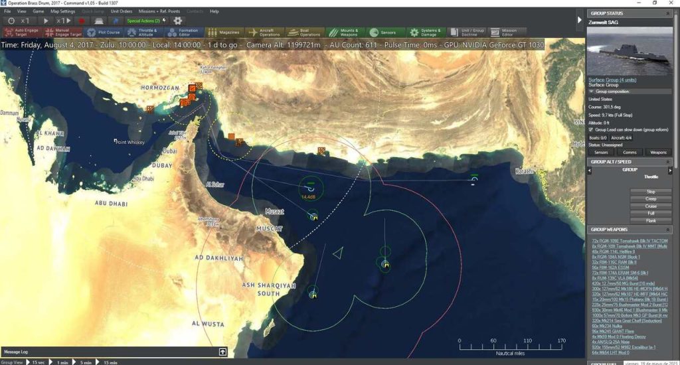
Task: Set throttle to Full
Action: (651, 213)
